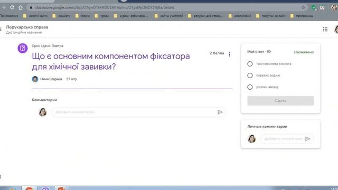Open the программы bookmarks folder
Image resolution: width=338 pixels, height=190 pixels.
click(x=302, y=16)
